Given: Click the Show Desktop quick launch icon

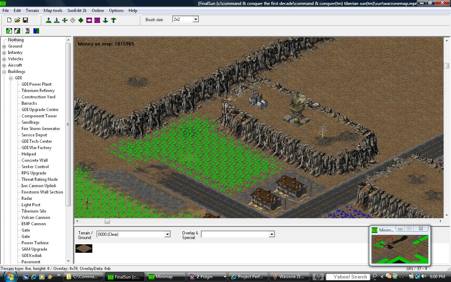Looking at the screenshot, I should click(x=26, y=277).
